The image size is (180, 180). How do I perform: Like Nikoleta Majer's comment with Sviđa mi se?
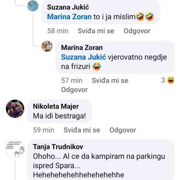tap(82, 130)
